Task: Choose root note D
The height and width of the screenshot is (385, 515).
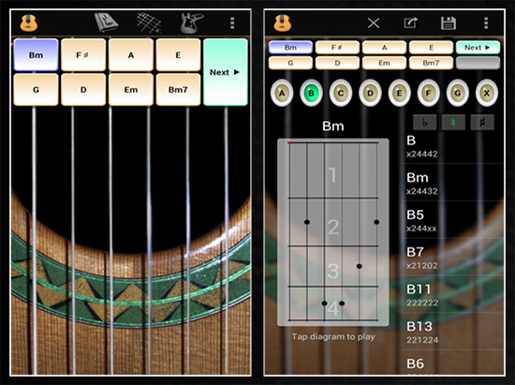Action: tap(370, 93)
